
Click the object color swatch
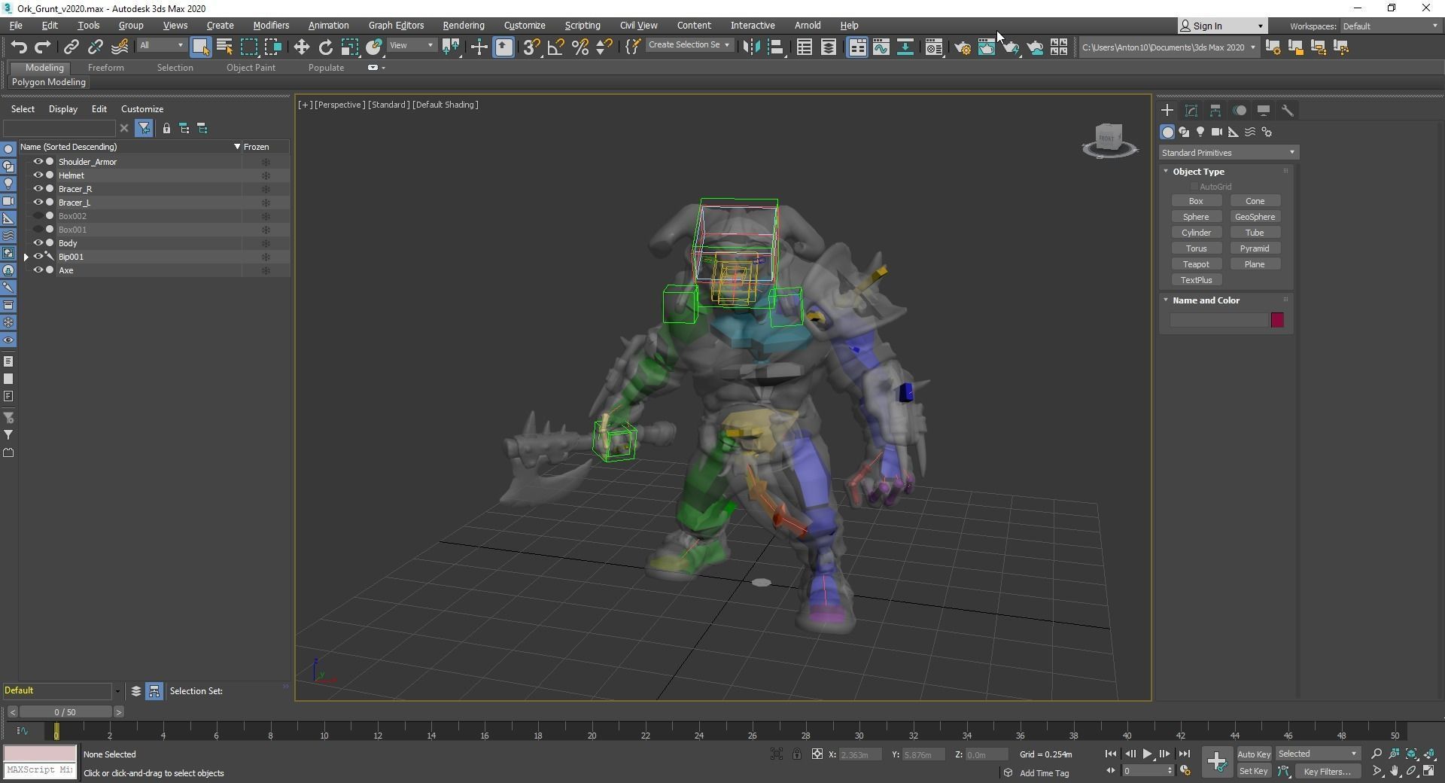point(1277,321)
